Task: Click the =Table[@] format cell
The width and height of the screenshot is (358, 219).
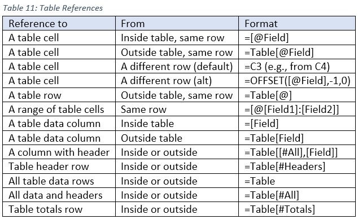Action: (297, 95)
